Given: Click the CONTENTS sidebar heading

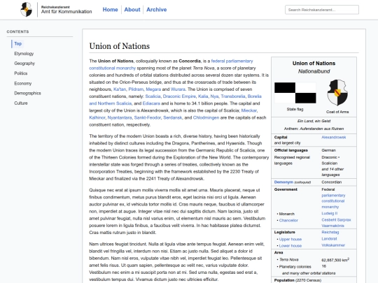Looking at the screenshot, I should click(17, 31).
